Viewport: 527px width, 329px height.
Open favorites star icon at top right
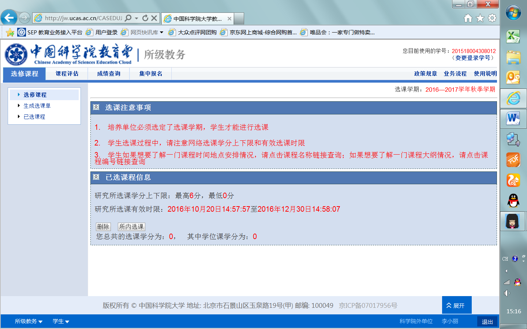[480, 18]
